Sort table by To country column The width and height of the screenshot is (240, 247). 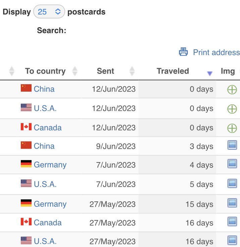coord(45,71)
